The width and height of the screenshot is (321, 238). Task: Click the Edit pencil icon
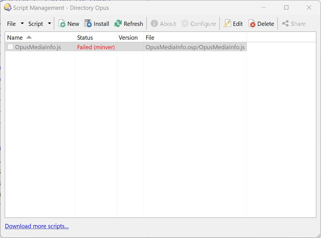pos(227,24)
